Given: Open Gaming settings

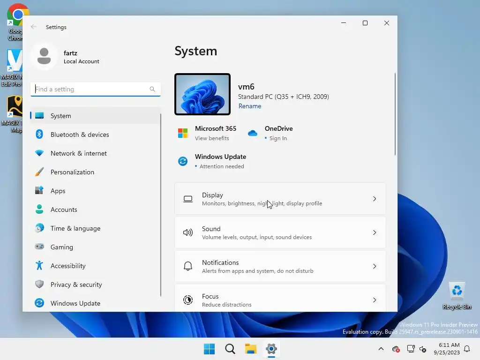Looking at the screenshot, I should pyautogui.click(x=95, y=247).
